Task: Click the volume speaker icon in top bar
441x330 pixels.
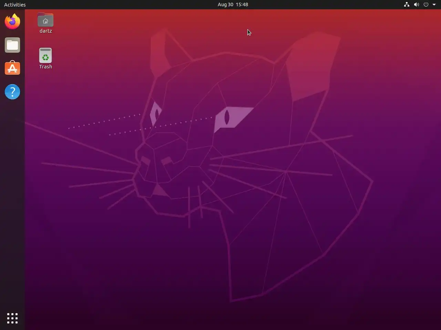Action: point(416,4)
